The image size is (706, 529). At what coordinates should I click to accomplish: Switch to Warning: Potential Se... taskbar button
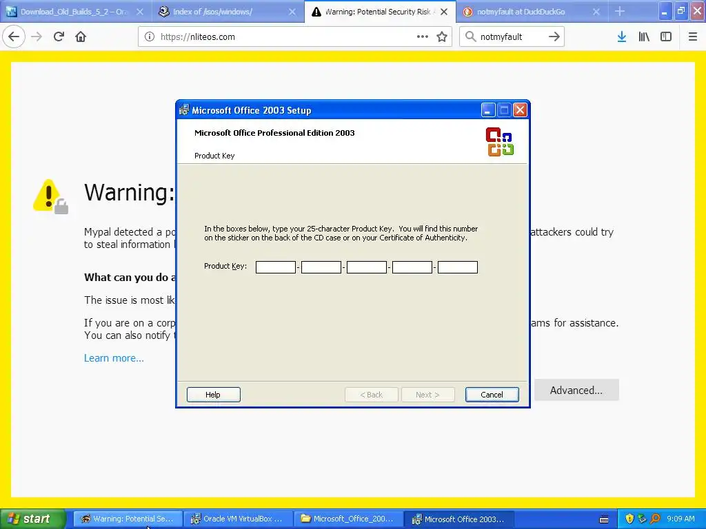pyautogui.click(x=128, y=519)
